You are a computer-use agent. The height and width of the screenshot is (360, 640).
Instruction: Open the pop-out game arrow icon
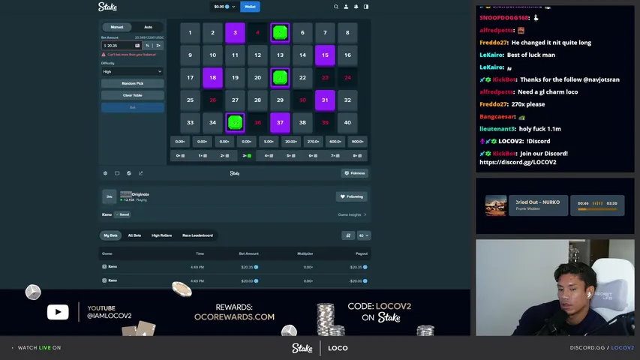pos(141,173)
